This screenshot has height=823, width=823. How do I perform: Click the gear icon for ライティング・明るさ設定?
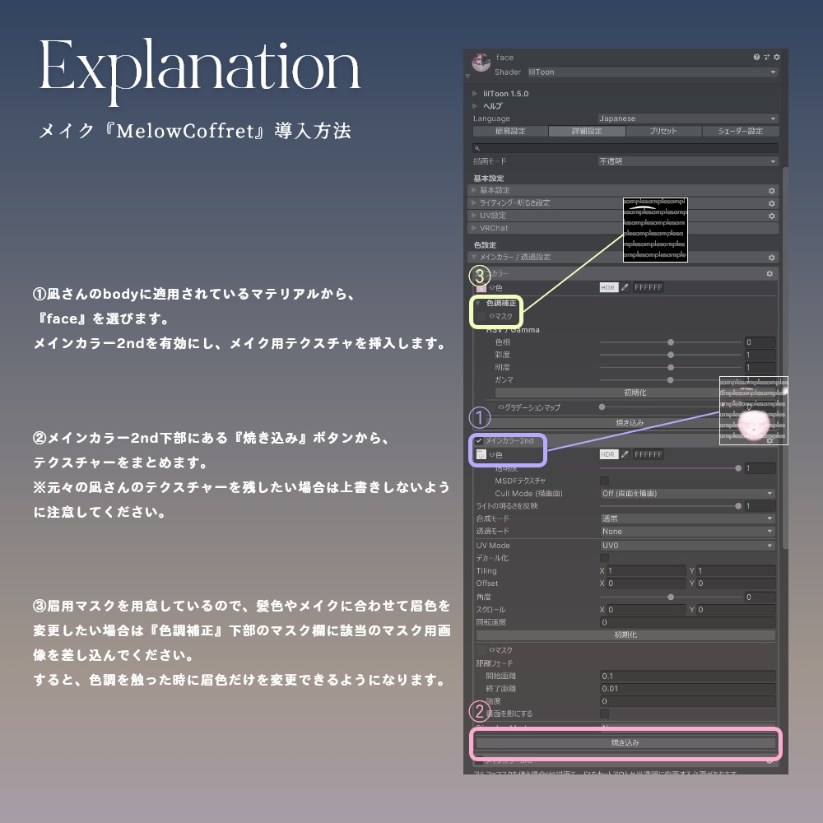point(770,202)
